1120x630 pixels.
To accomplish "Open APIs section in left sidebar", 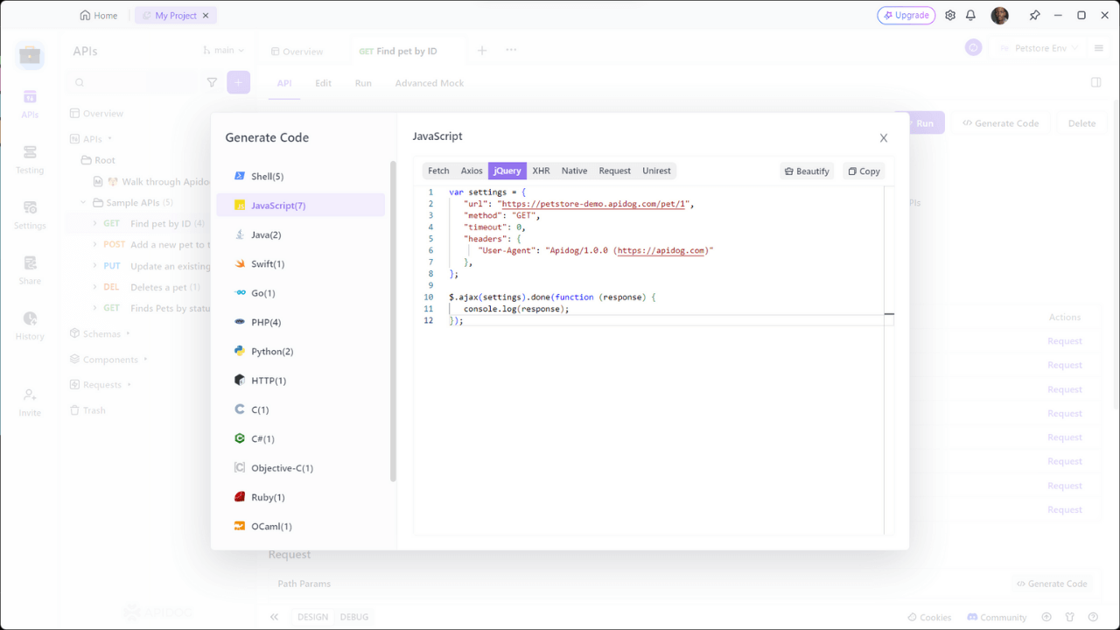I will 30,103.
